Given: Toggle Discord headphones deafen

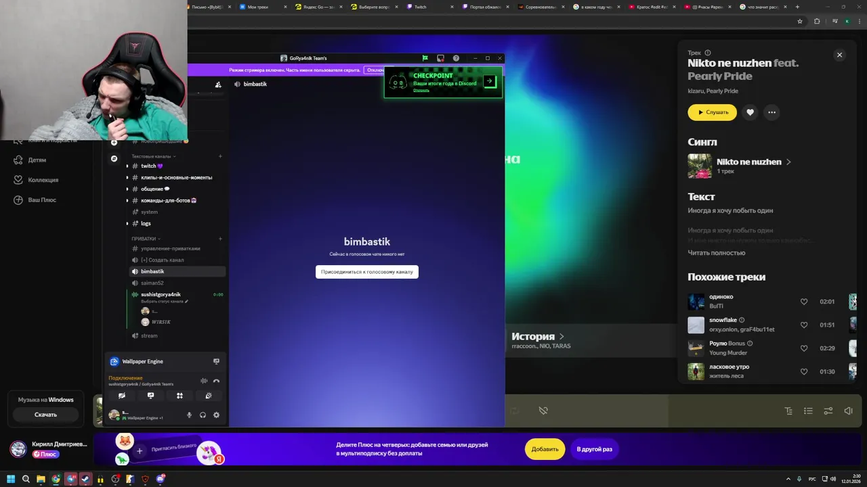Looking at the screenshot, I should pos(203,415).
